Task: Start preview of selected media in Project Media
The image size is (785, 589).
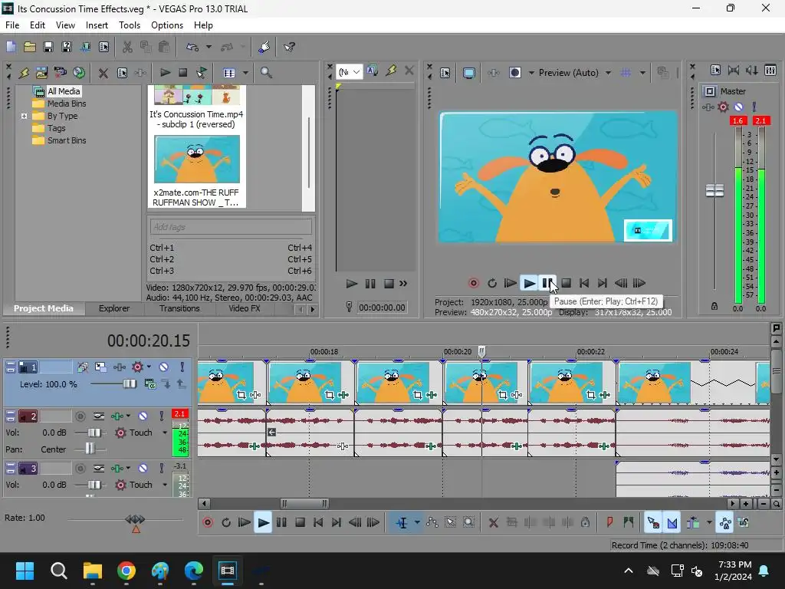Action: [x=165, y=73]
